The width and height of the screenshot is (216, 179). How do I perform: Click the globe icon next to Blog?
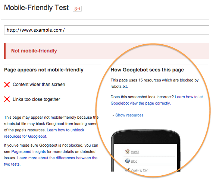(127, 161)
